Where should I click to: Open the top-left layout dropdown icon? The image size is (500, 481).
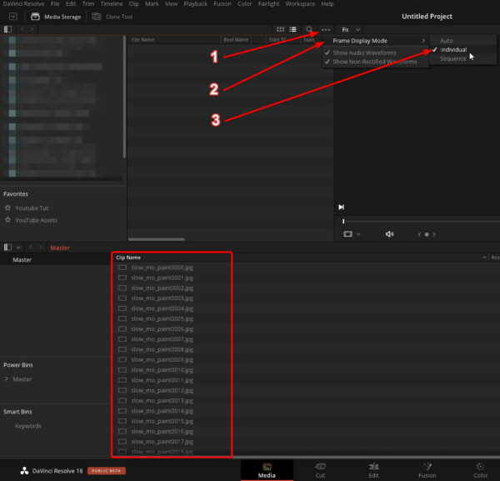tap(12, 17)
